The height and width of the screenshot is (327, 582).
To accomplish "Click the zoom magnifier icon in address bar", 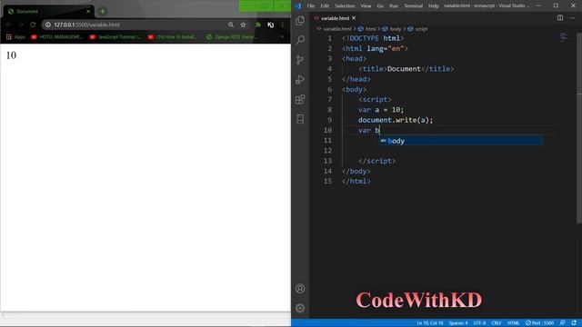I will point(231,25).
